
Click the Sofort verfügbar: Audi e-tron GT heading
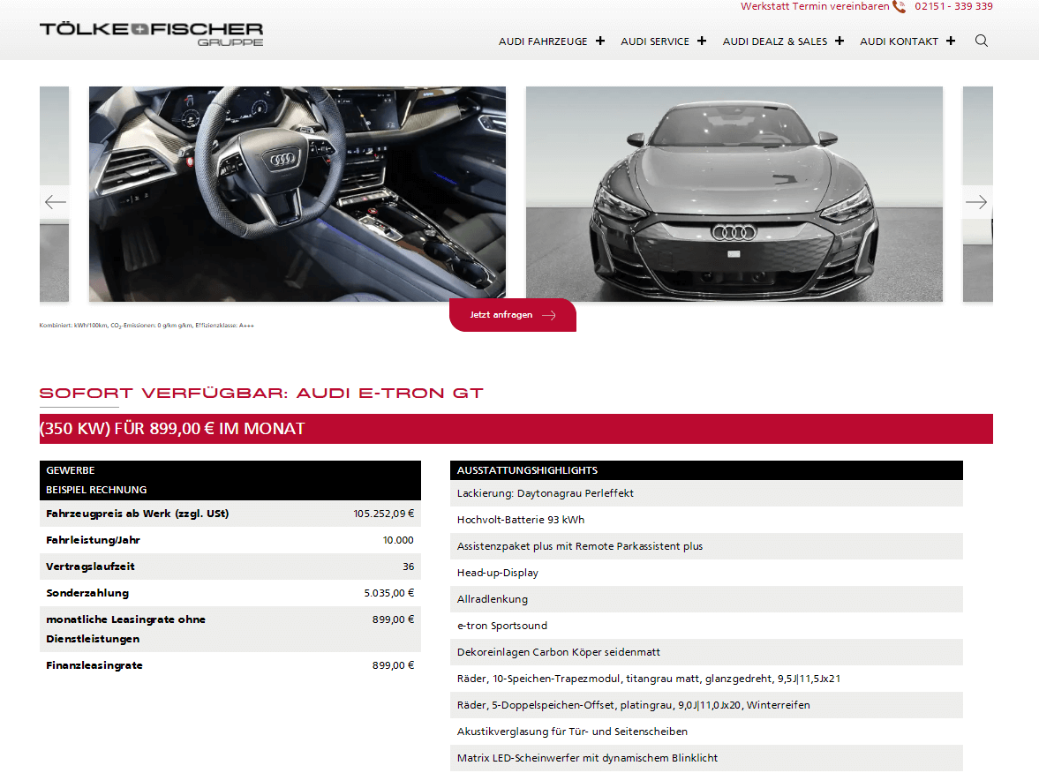pyautogui.click(x=261, y=393)
